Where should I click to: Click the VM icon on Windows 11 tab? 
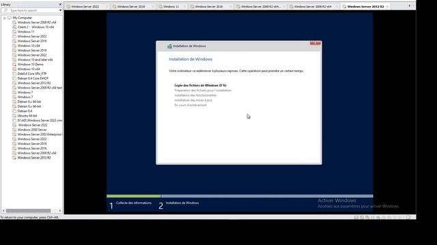click(160, 6)
